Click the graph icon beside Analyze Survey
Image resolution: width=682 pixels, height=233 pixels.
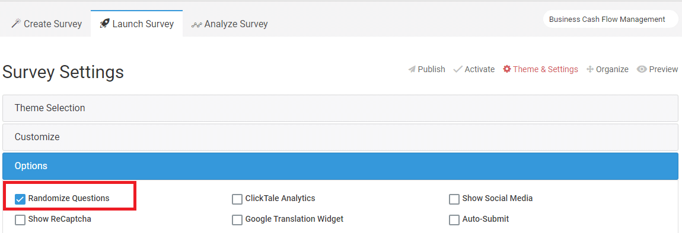coord(197,25)
